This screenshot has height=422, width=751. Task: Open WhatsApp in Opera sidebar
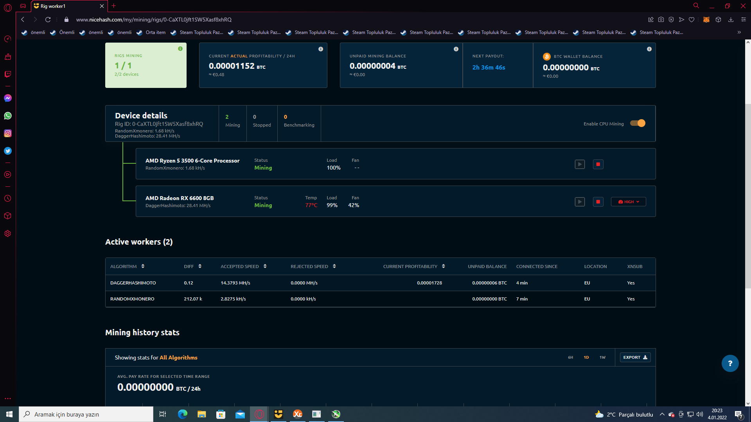(x=8, y=116)
